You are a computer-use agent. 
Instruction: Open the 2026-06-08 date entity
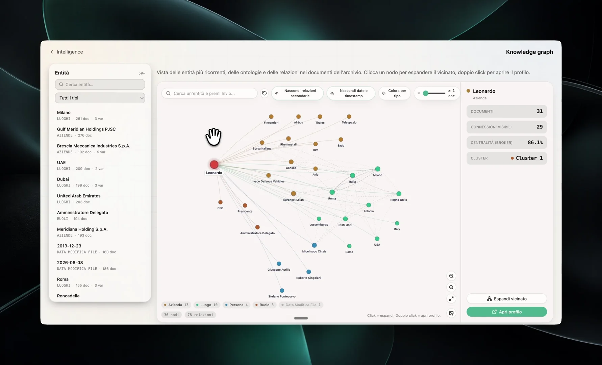pos(100,265)
